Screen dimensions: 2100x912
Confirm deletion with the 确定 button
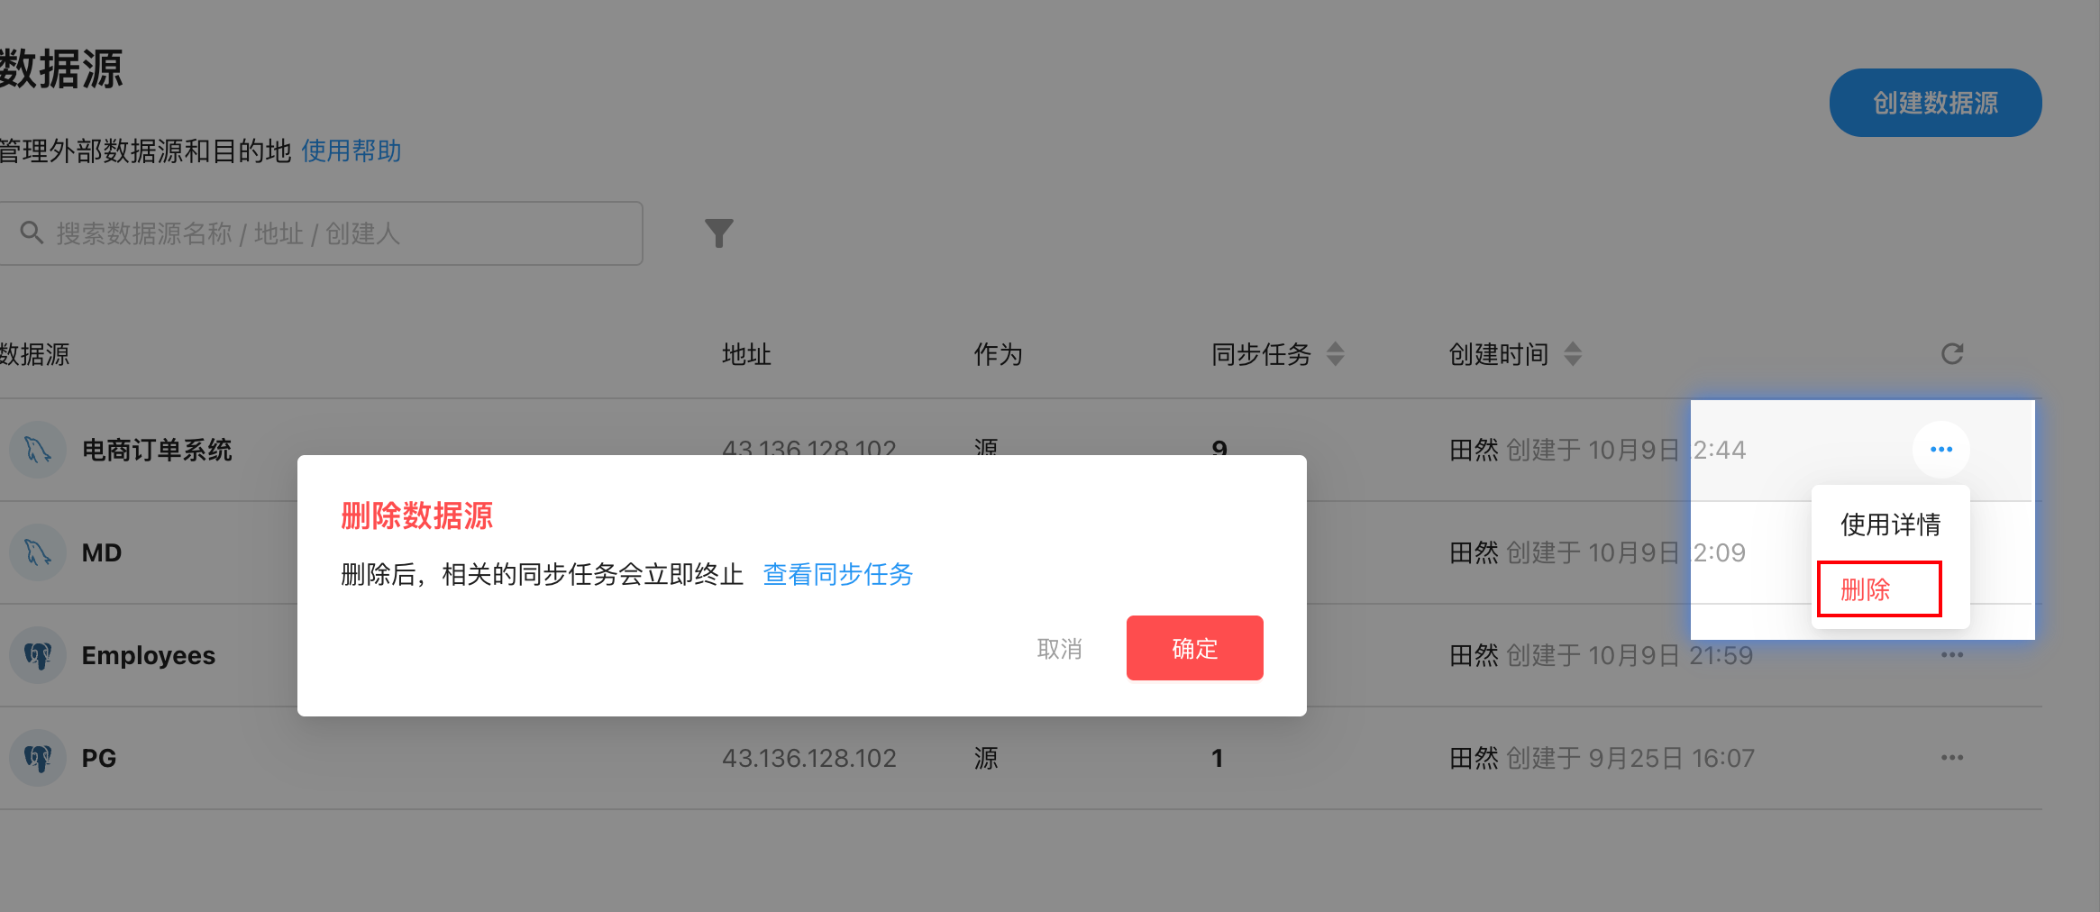(x=1194, y=648)
